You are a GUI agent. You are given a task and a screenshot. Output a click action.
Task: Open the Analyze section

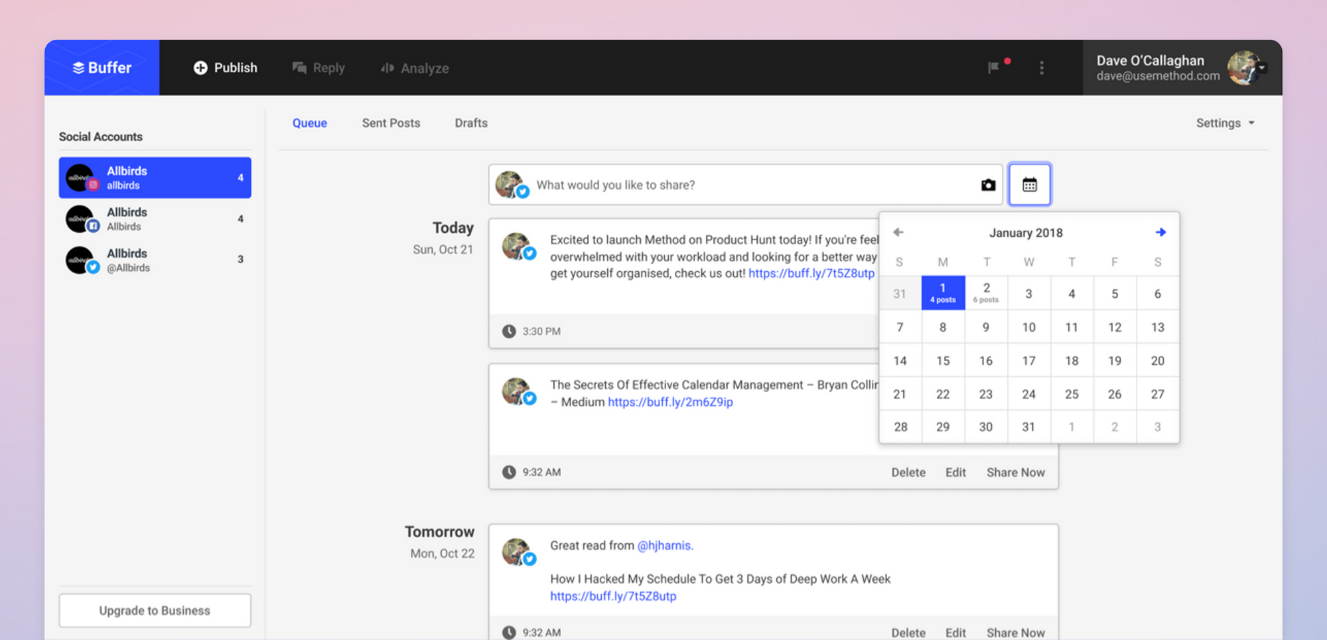coord(415,68)
